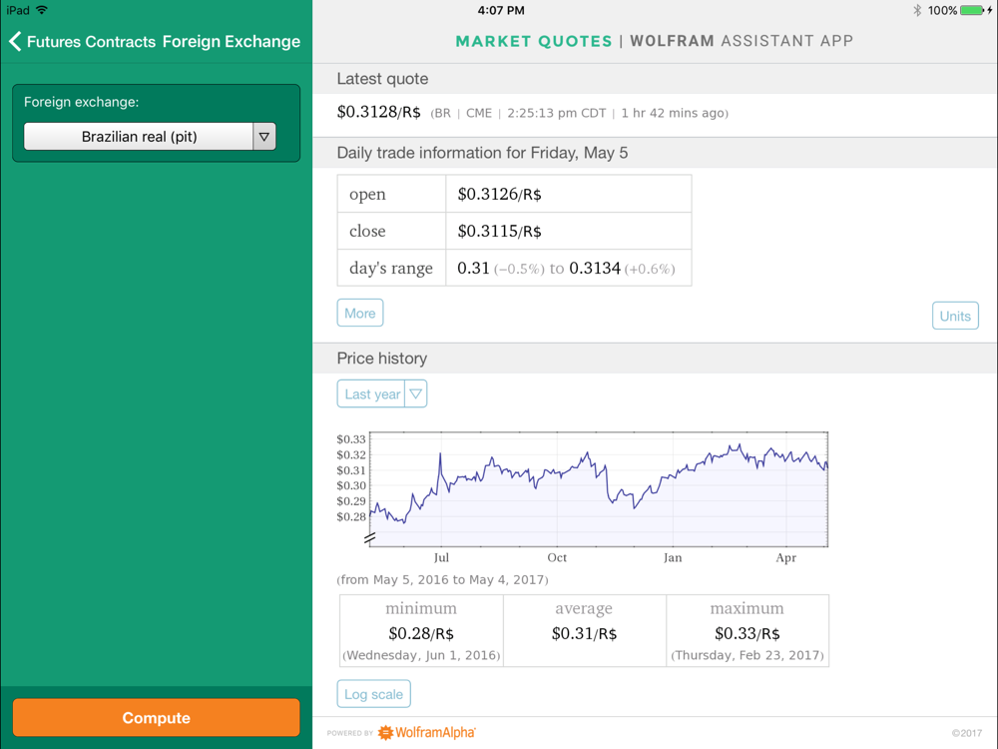
Task: Click the latest quote $0.3128/R$
Action: (378, 112)
